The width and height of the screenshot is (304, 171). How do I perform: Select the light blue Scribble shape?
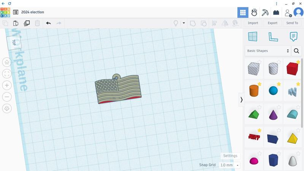292,92
